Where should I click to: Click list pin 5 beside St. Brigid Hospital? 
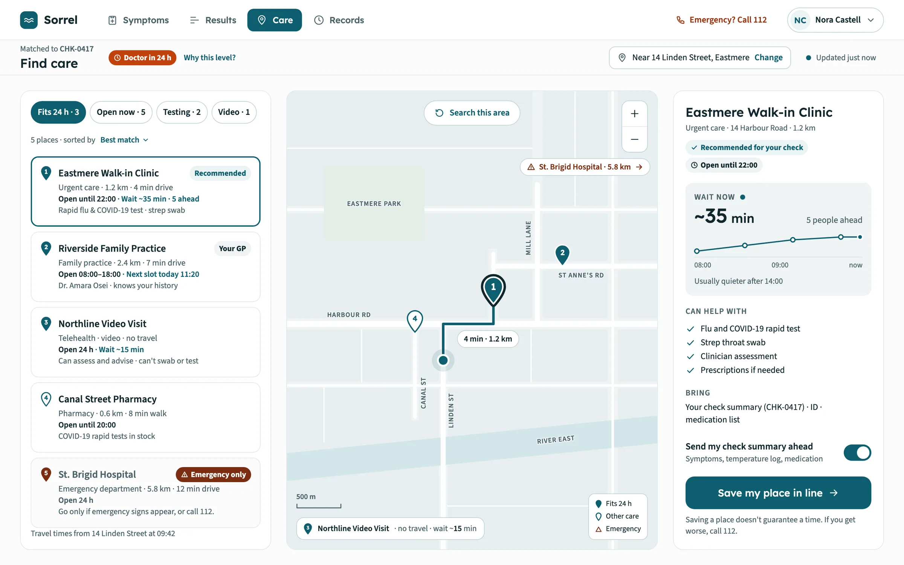[x=46, y=474]
